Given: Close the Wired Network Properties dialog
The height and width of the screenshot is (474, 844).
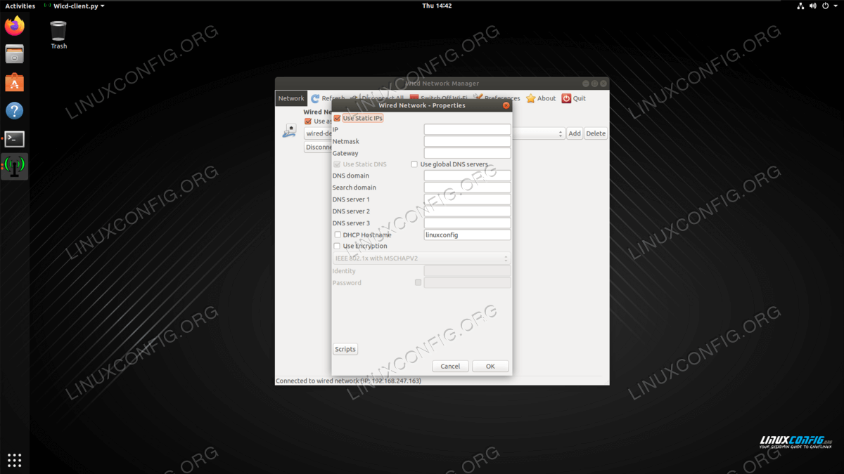Looking at the screenshot, I should pyautogui.click(x=506, y=105).
